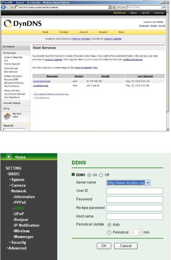Click Corporate in the top bar

159,13
